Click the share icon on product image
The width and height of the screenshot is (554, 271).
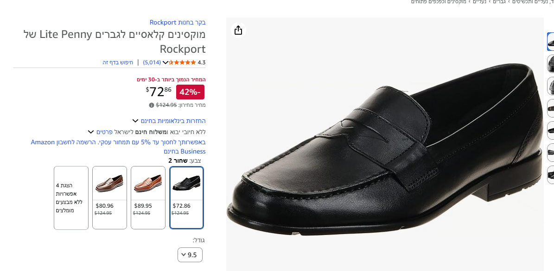click(238, 30)
